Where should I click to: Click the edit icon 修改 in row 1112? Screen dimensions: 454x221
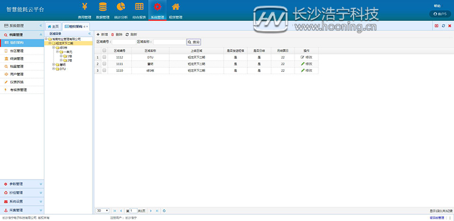306,57
